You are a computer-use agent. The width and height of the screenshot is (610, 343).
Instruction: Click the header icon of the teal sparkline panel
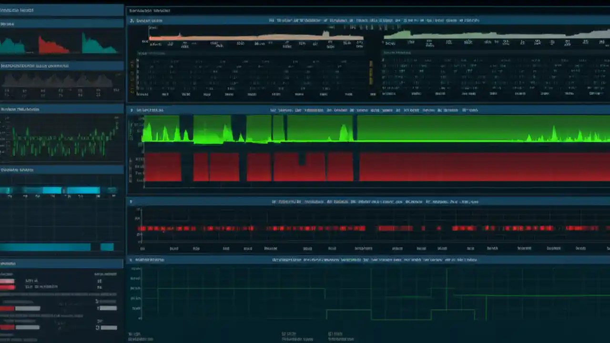[x=4, y=24]
